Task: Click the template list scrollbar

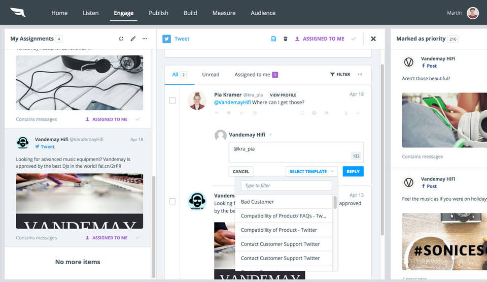Action: tap(335, 202)
